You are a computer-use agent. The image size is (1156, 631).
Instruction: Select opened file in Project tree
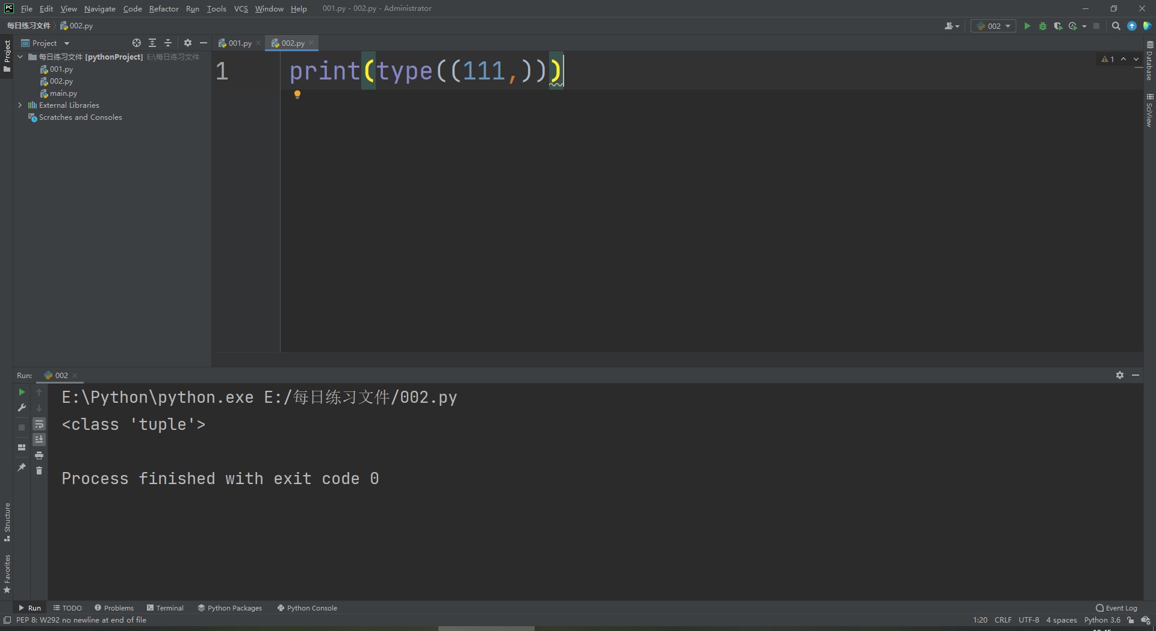tap(137, 43)
